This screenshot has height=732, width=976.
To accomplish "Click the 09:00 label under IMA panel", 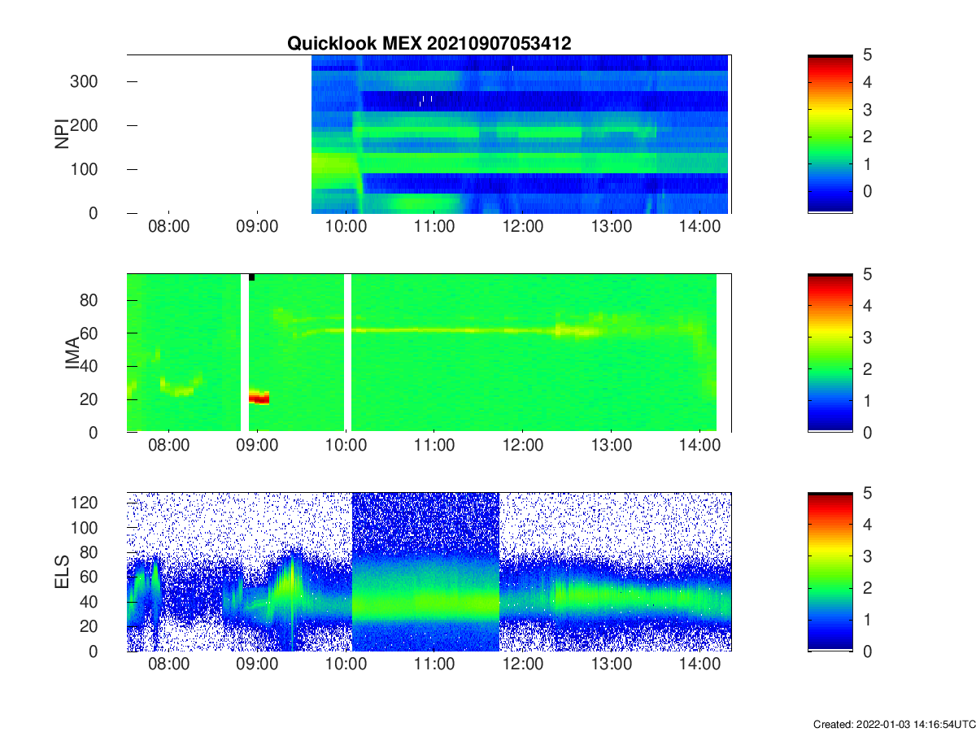I will 258,447.
